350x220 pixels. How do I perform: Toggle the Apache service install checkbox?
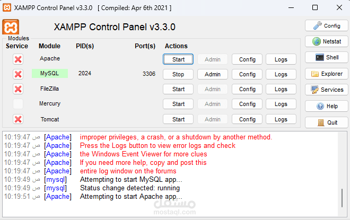(18, 59)
